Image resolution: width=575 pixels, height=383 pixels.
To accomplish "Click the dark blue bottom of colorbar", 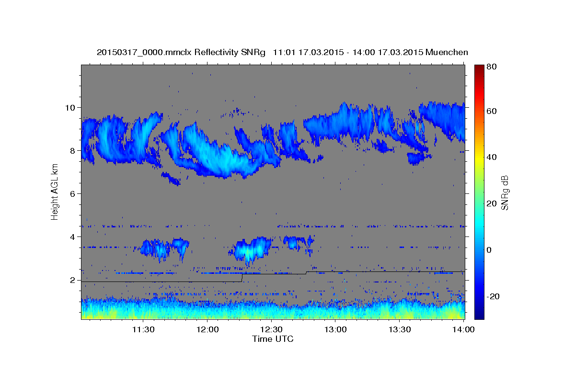I will point(479,315).
